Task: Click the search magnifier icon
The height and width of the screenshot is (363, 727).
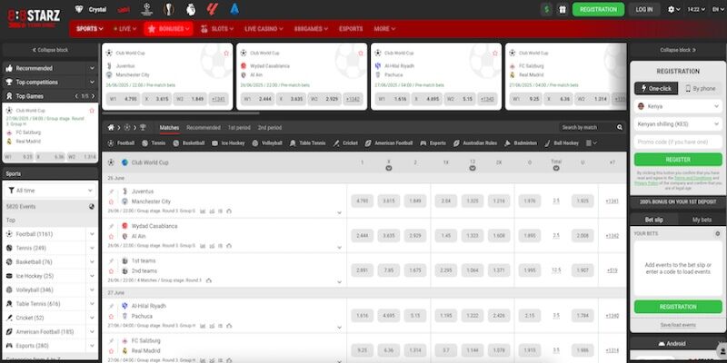Action: click(x=620, y=127)
